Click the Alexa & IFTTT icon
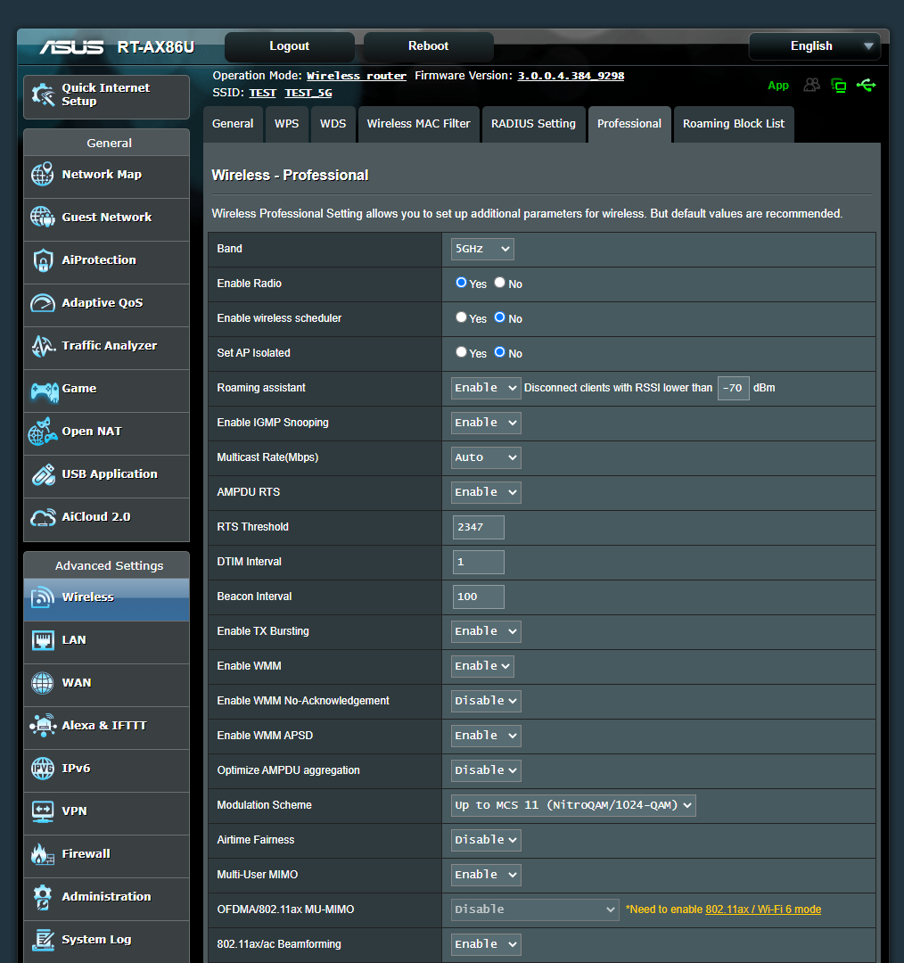The width and height of the screenshot is (904, 963). click(43, 726)
